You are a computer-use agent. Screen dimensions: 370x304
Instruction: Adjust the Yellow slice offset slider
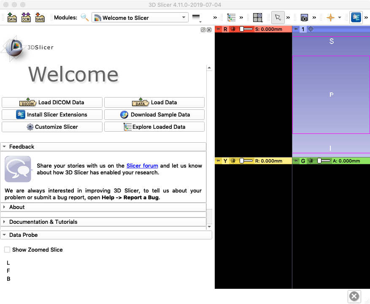[246, 161]
